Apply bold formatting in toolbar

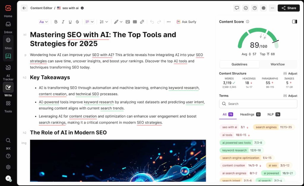56,22
